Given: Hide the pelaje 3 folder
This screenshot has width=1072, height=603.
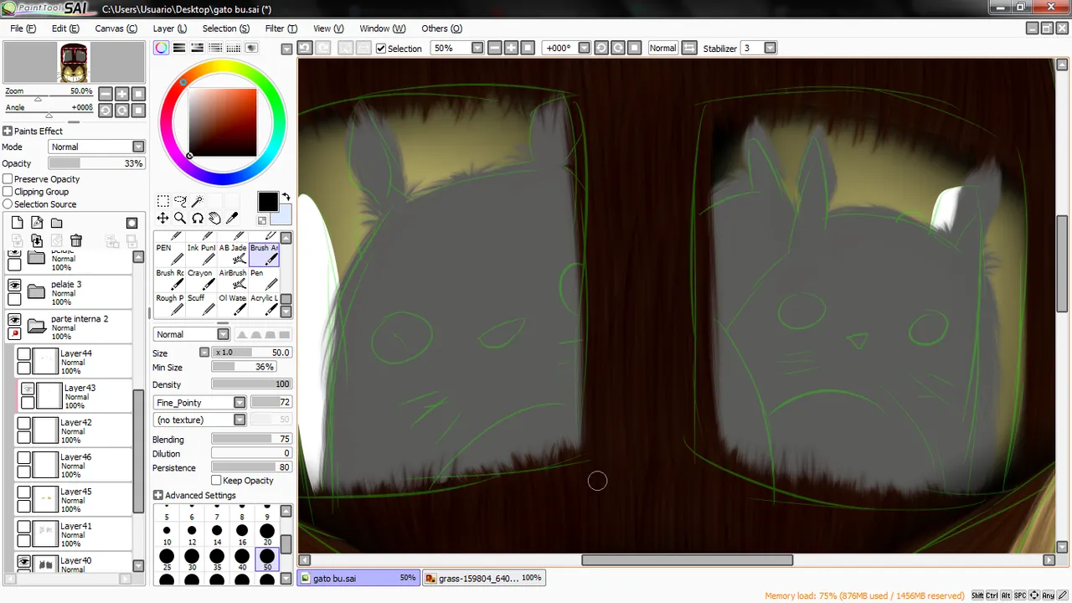Looking at the screenshot, I should [x=14, y=286].
